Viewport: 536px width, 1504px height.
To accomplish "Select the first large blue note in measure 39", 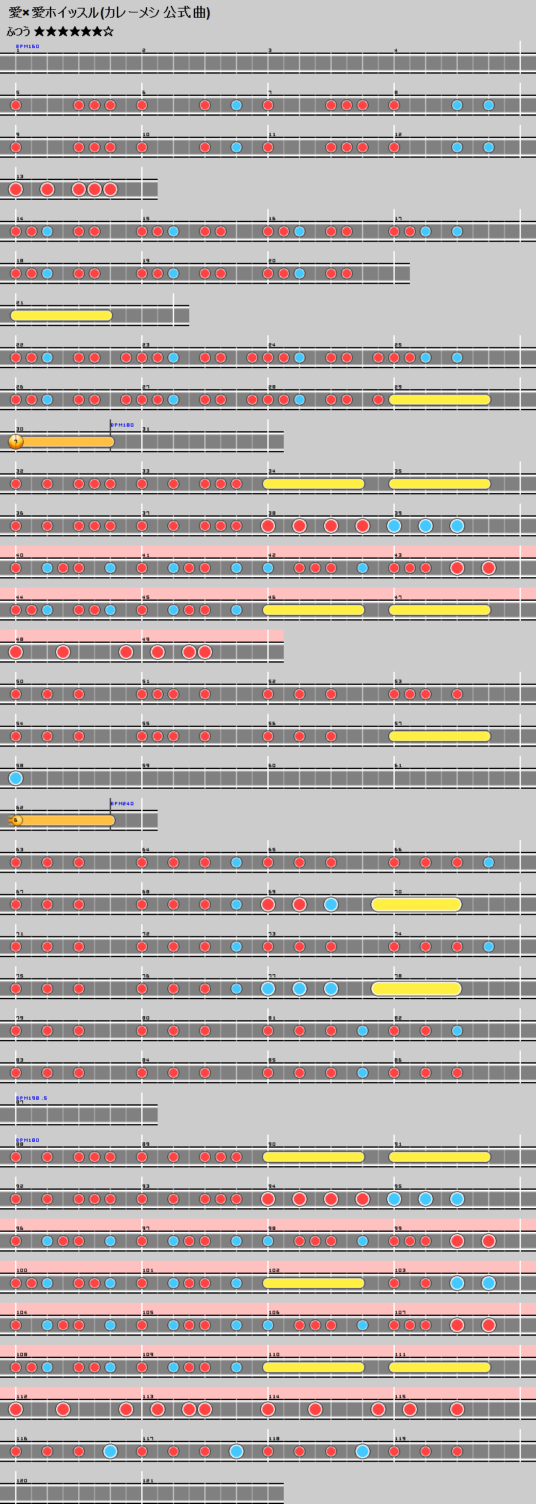I will click(394, 526).
